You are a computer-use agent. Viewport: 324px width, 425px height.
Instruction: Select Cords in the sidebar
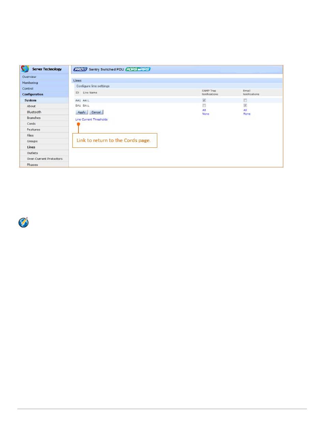pyautogui.click(x=31, y=124)
